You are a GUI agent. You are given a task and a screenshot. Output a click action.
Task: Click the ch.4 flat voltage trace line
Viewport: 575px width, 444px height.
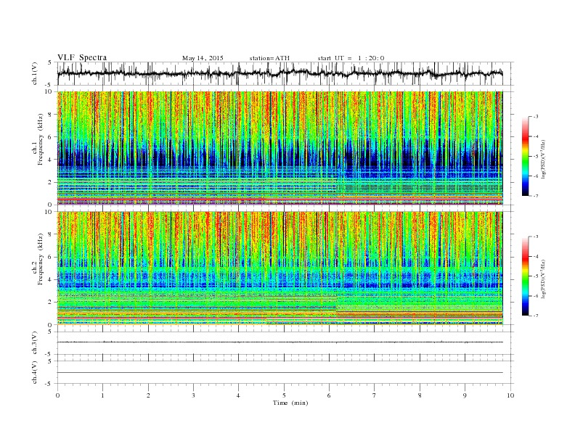click(x=280, y=373)
